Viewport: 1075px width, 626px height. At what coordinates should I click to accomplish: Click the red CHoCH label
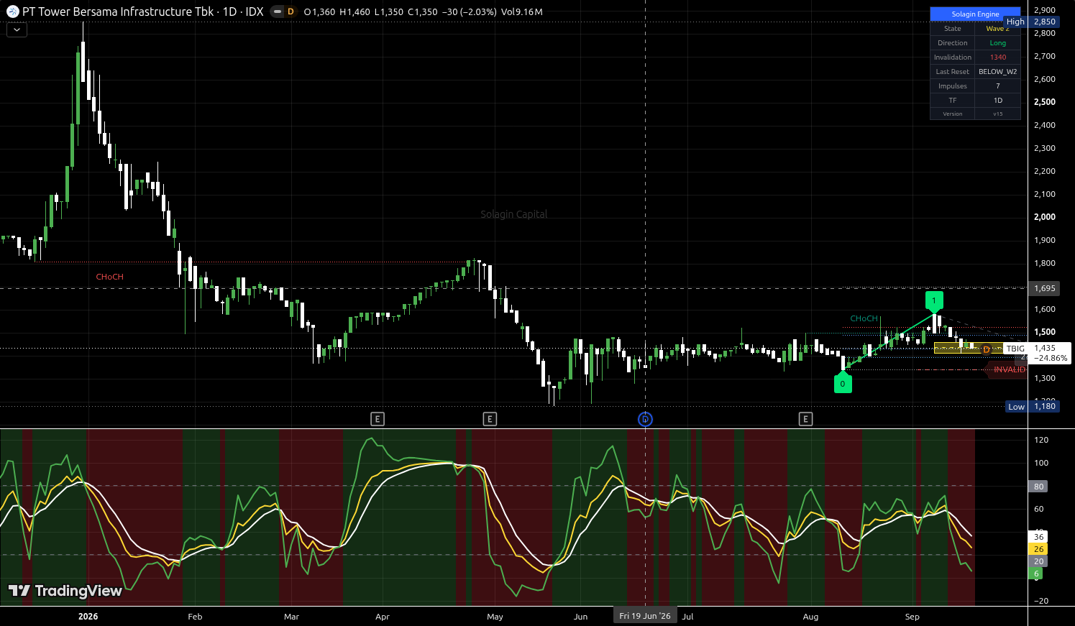point(110,277)
